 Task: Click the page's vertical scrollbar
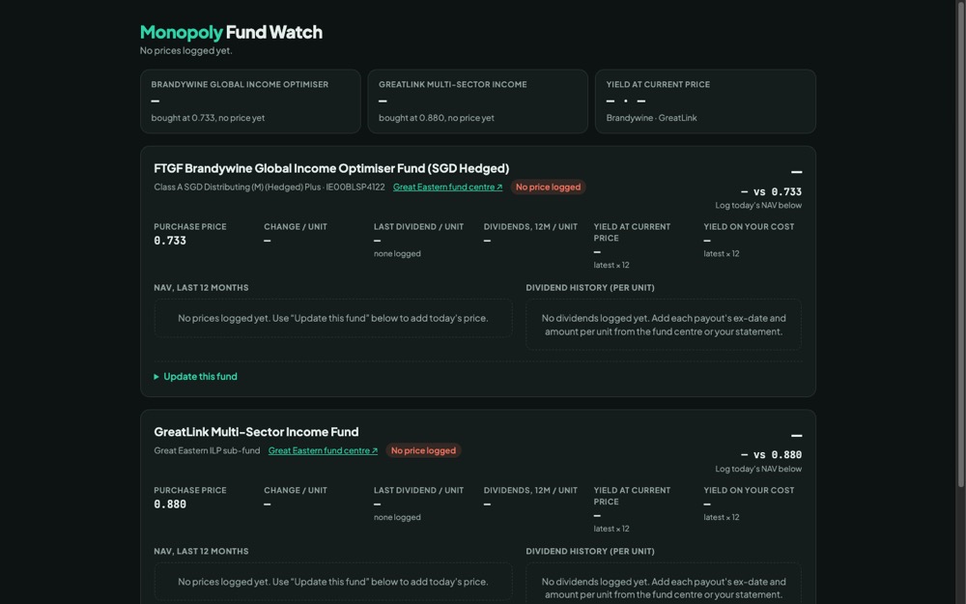point(960,246)
